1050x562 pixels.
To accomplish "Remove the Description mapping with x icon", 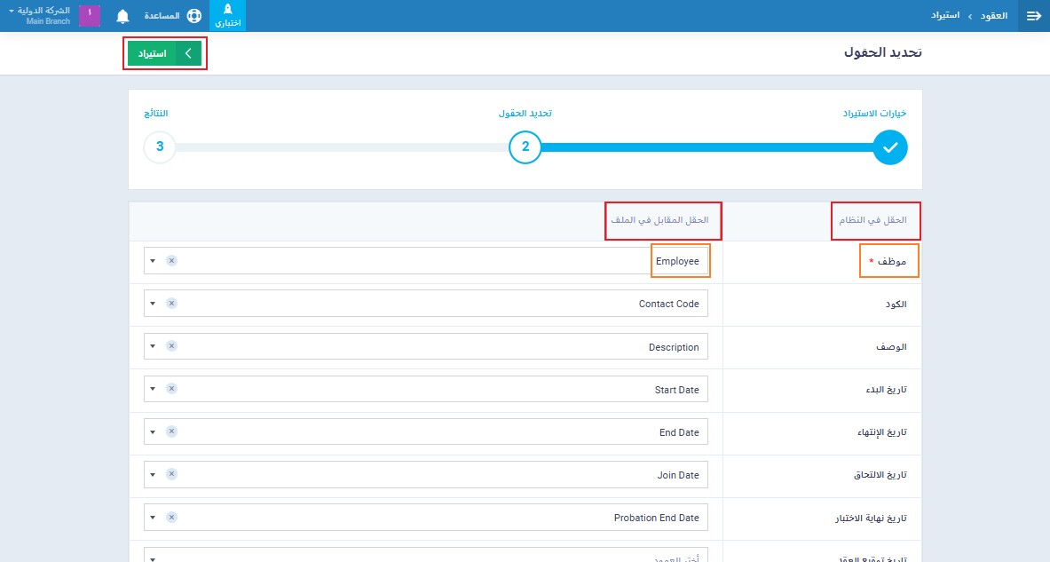I will [x=171, y=347].
